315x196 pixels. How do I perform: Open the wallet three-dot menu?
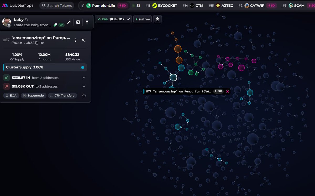pyautogui.click(x=76, y=40)
